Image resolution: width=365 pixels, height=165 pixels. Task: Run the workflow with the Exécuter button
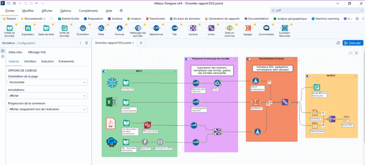353,43
